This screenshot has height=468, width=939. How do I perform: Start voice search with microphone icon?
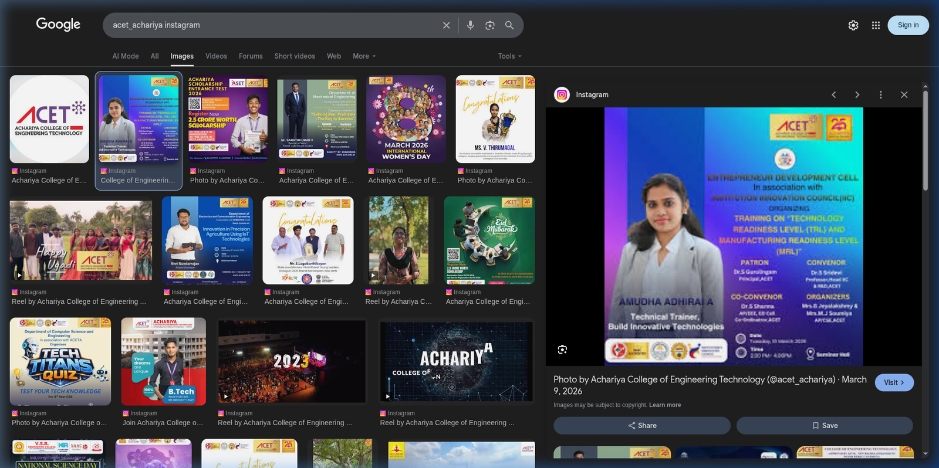click(x=470, y=25)
